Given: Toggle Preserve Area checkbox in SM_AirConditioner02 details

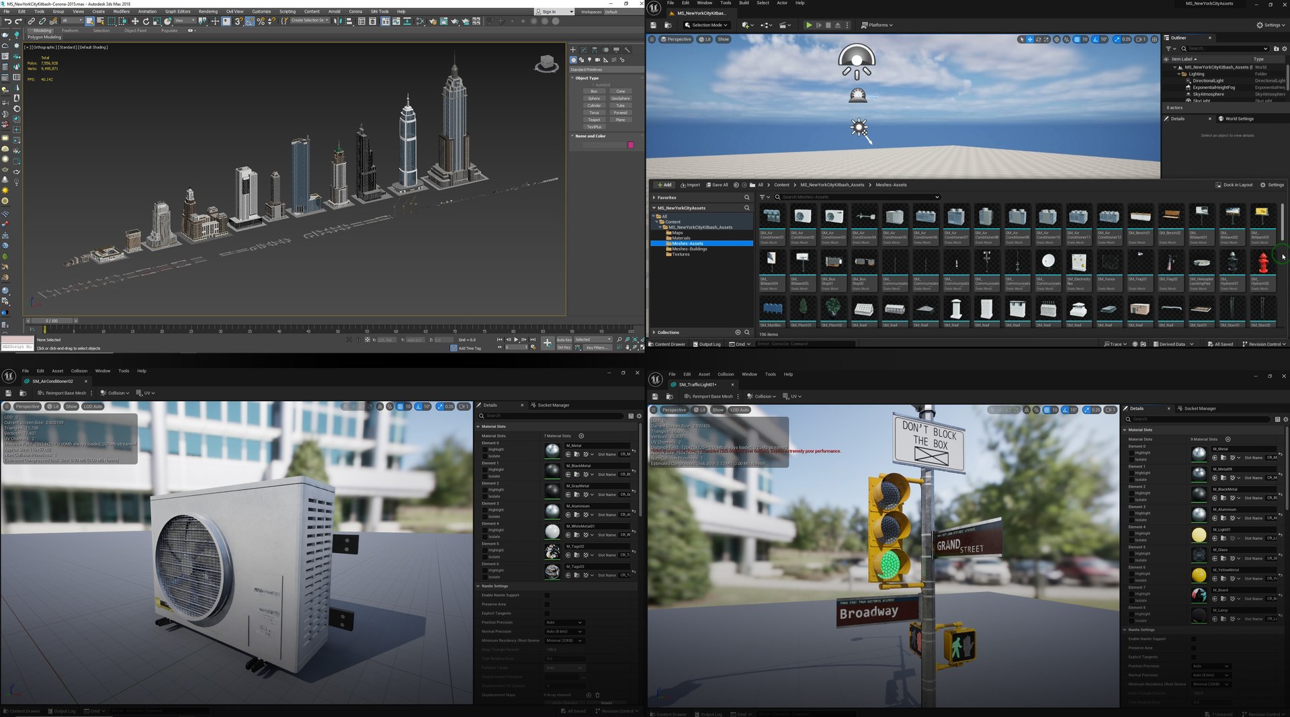Looking at the screenshot, I should 547,604.
